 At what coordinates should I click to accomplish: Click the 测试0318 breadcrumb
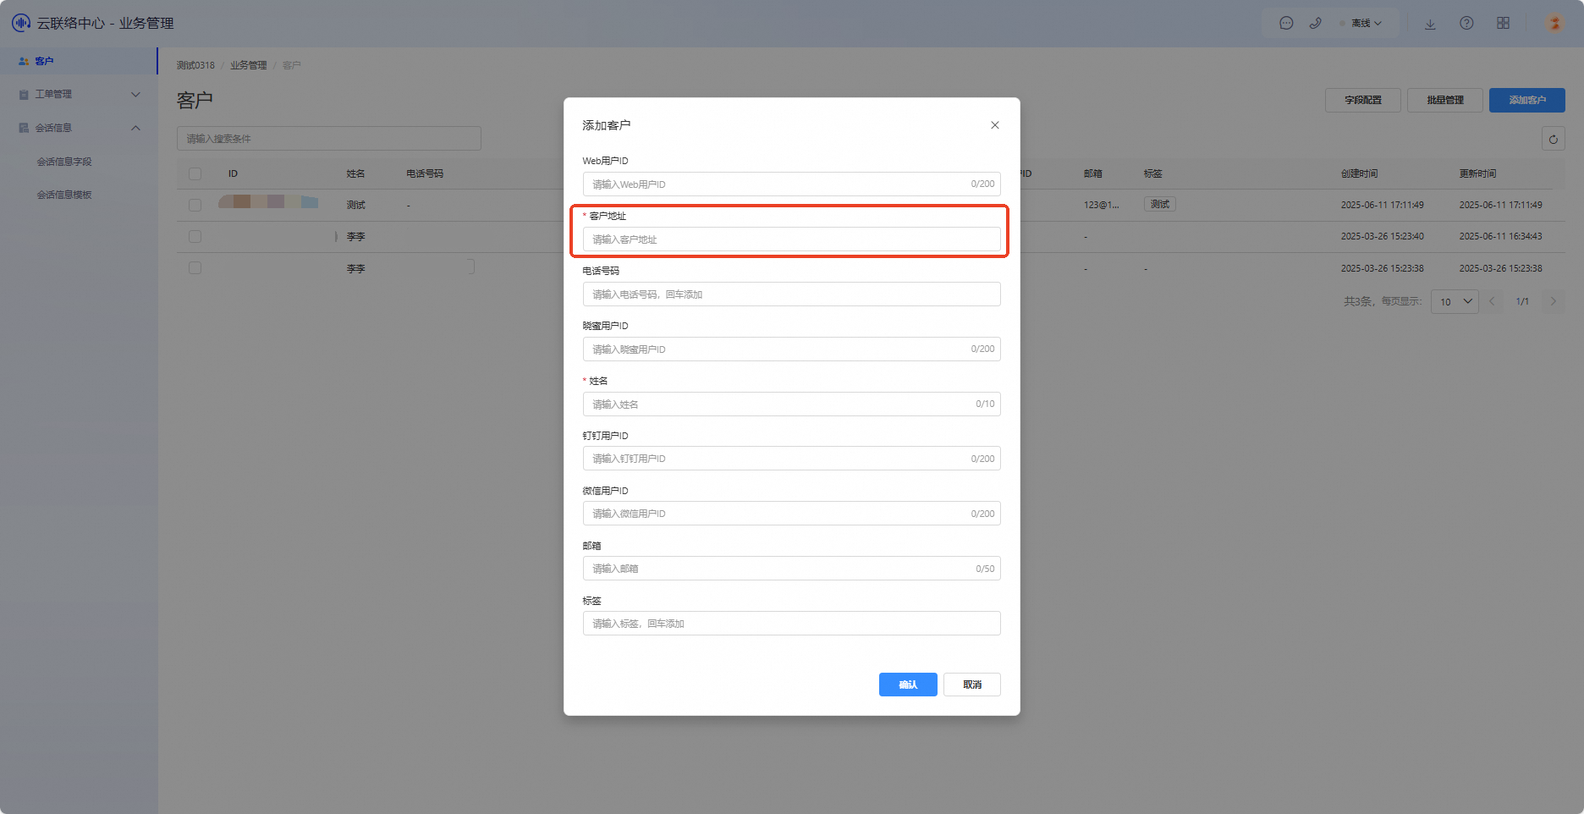click(195, 65)
